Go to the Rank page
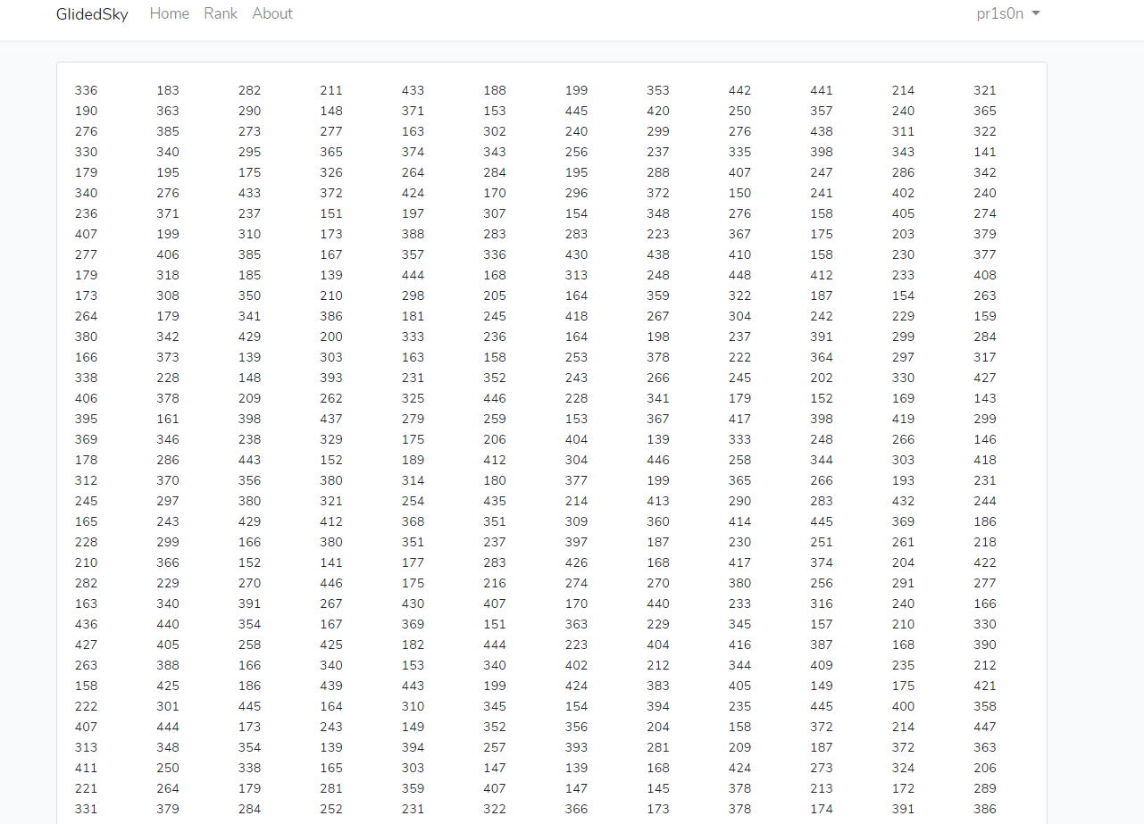The image size is (1144, 824). tap(221, 13)
